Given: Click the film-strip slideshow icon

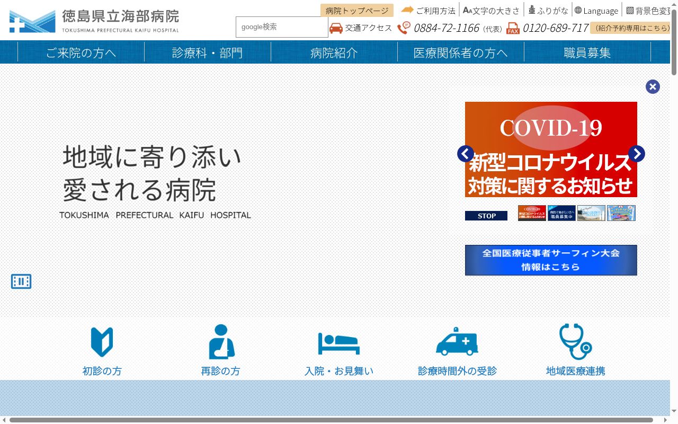Looking at the screenshot, I should tap(21, 281).
